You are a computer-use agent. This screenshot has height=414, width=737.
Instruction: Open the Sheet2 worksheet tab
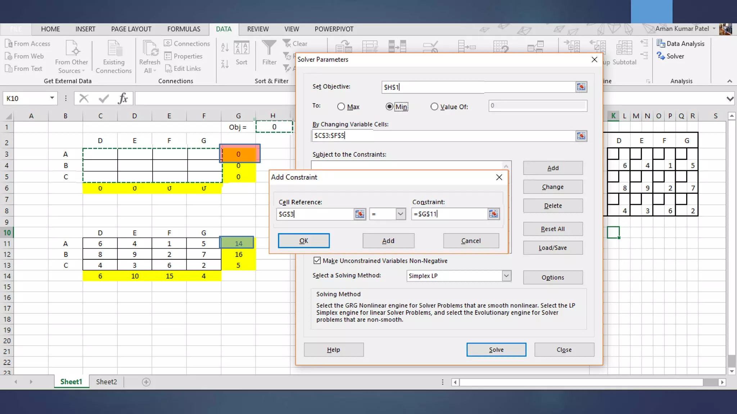tap(107, 382)
